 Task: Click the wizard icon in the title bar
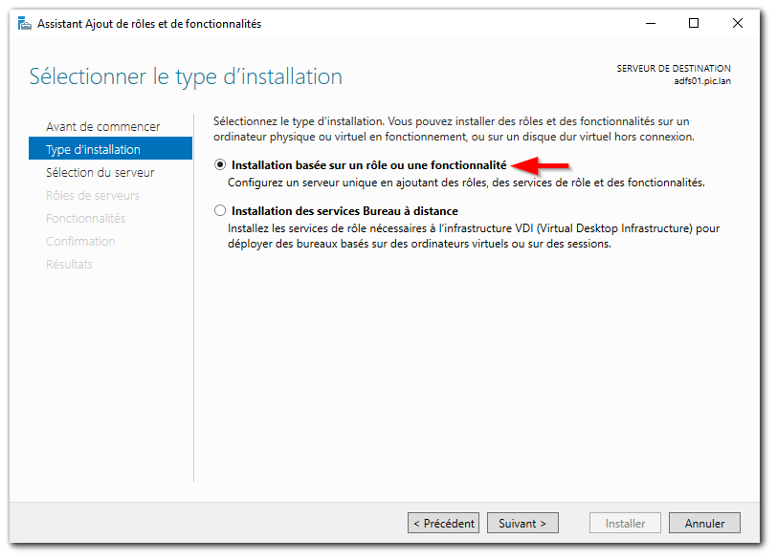(x=24, y=22)
